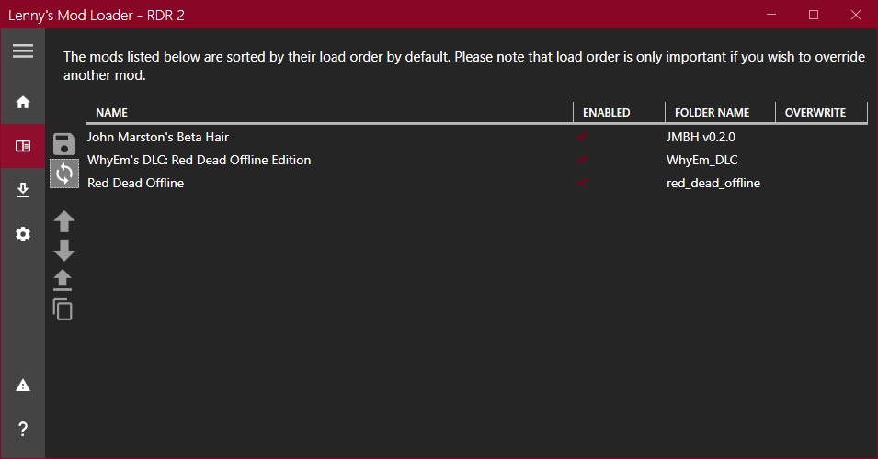Click the copy/duplicate icon below arrows

pos(63,309)
